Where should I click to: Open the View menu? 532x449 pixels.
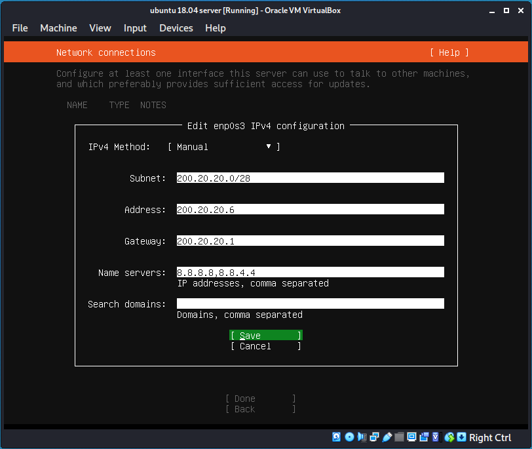pyautogui.click(x=100, y=28)
